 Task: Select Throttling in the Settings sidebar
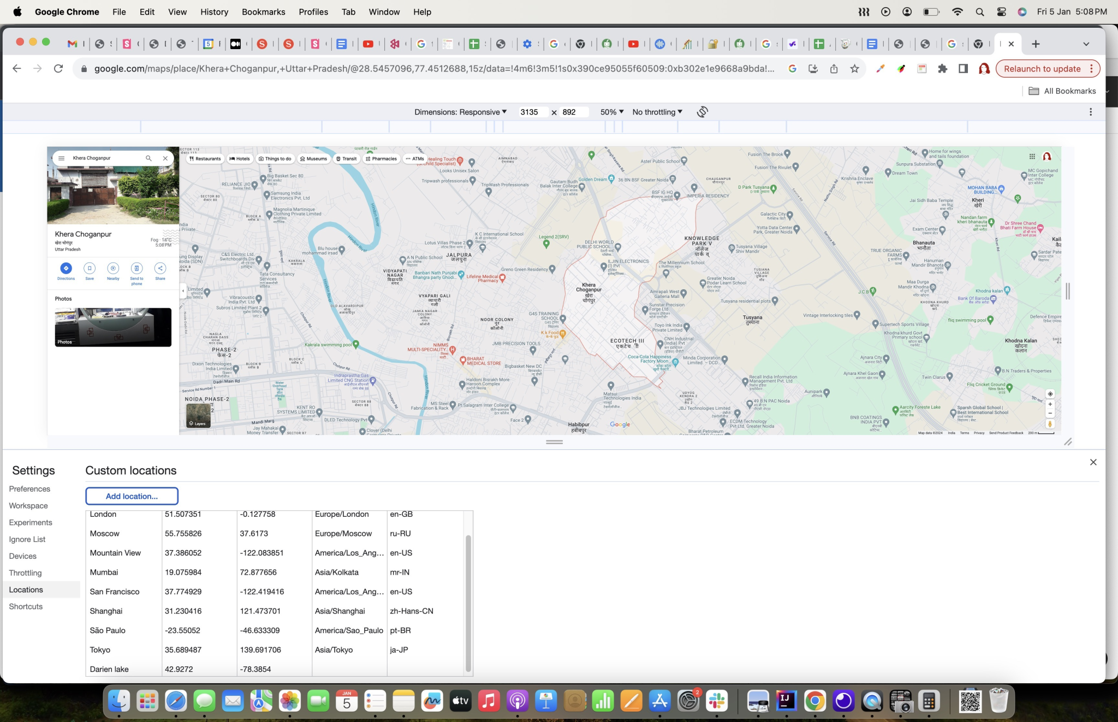(x=25, y=572)
